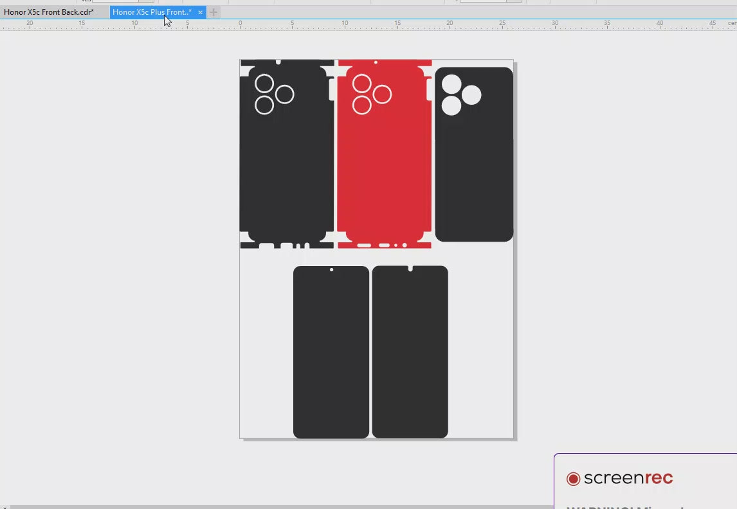Image resolution: width=737 pixels, height=509 pixels.
Task: Click top white camera cutout on right skin
Action: (x=451, y=84)
